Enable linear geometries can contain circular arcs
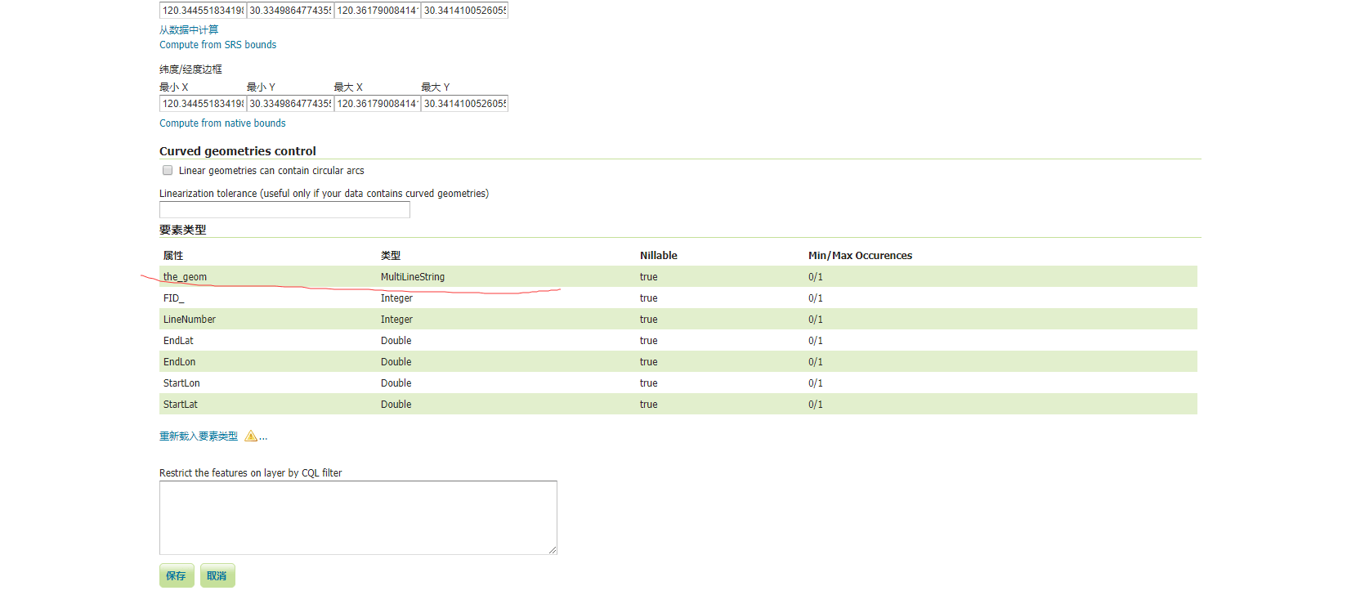The image size is (1347, 613). click(168, 171)
